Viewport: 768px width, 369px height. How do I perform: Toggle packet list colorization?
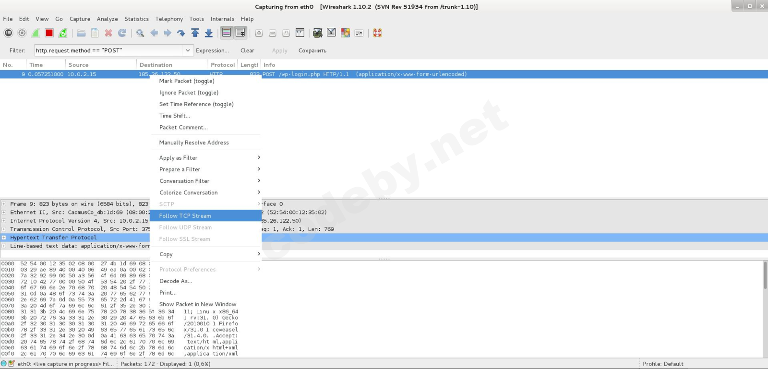click(x=227, y=33)
